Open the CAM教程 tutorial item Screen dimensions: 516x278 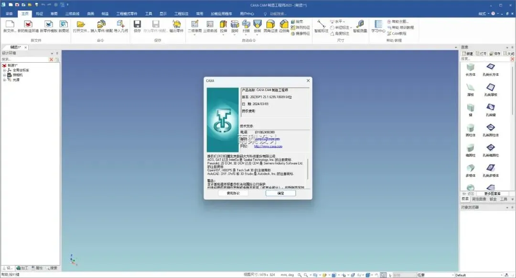pyautogui.click(x=397, y=33)
